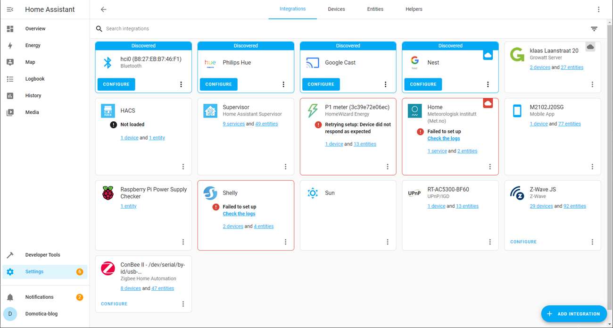The image size is (613, 328).
Task: Collapse the sidebar with the hamburger icon
Action: pos(10,9)
